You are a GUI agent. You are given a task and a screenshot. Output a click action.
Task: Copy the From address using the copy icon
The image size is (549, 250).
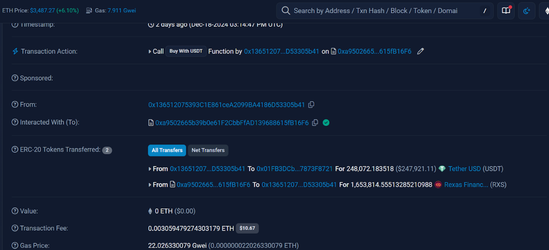pos(311,105)
